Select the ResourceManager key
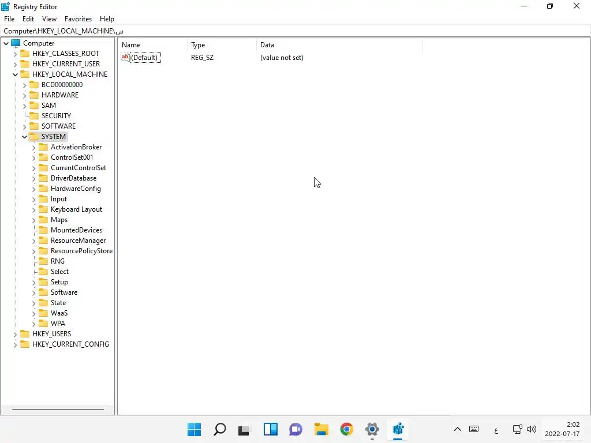Image resolution: width=591 pixels, height=443 pixels. (78, 241)
